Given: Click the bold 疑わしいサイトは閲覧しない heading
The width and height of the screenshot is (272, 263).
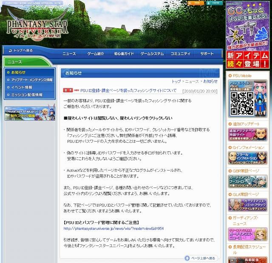Looking at the screenshot, I should pyautogui.click(x=118, y=118).
